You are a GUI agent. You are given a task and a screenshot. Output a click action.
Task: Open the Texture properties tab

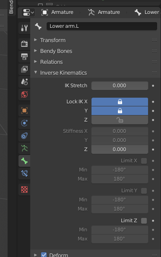point(24,189)
